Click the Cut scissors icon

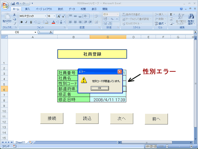(15, 14)
